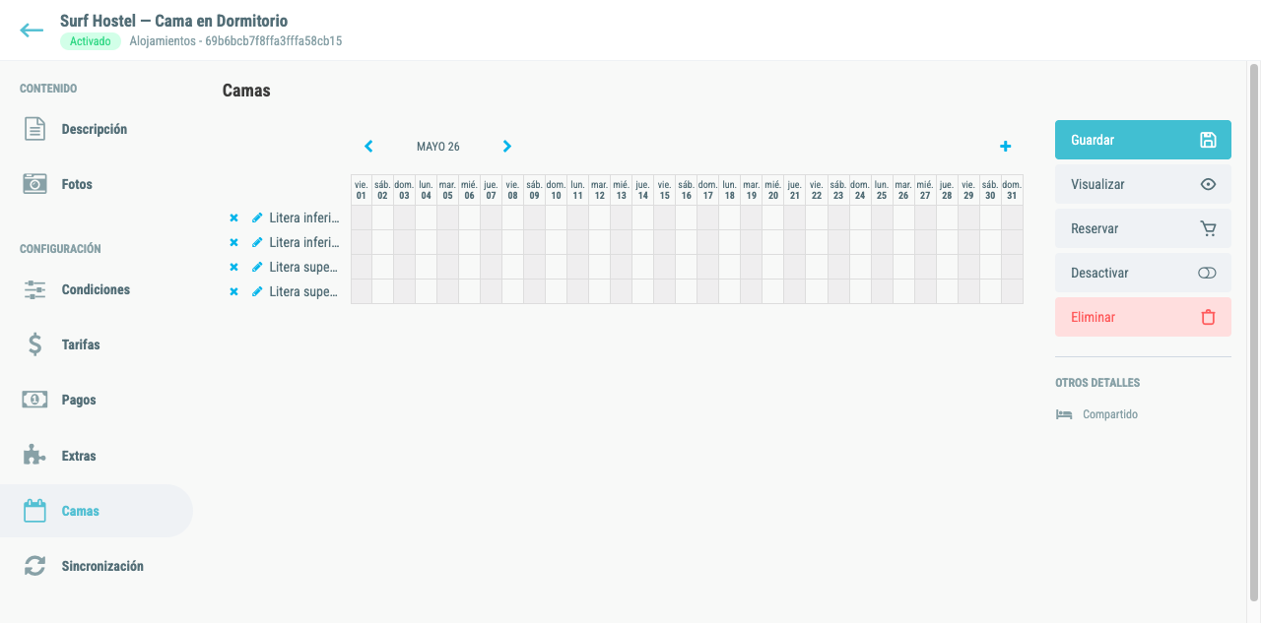Click the Visualizar preview button
This screenshot has height=623, width=1261.
point(1143,184)
